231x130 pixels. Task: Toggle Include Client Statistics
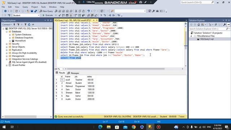click(x=83, y=15)
